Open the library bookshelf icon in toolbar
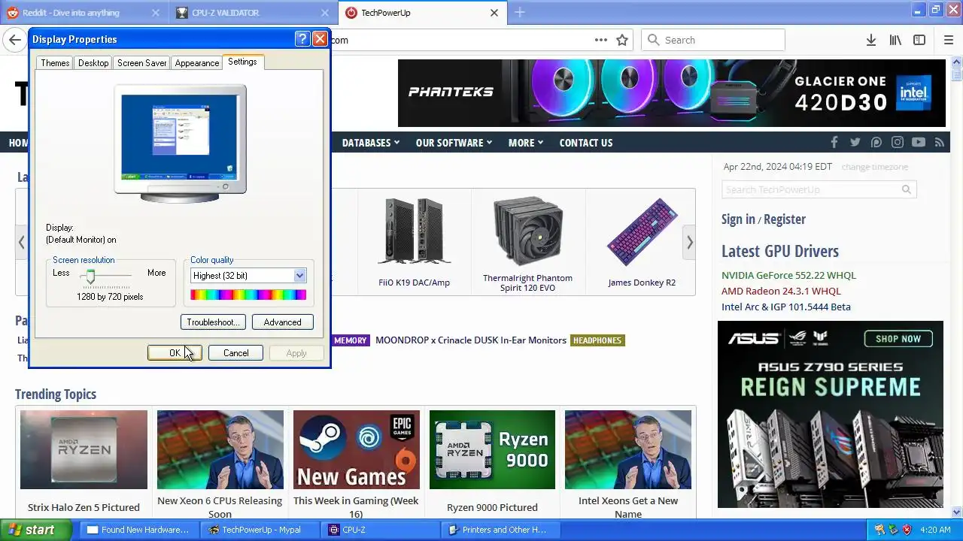 tap(895, 40)
